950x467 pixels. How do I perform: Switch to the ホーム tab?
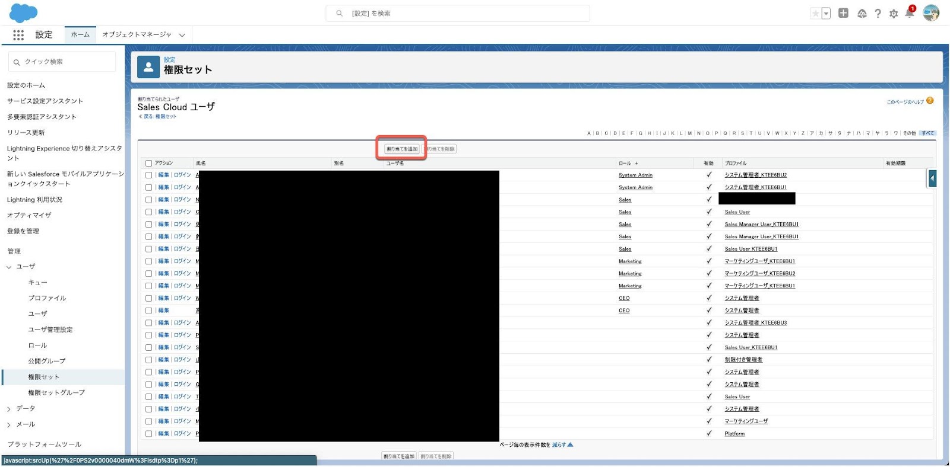tap(80, 35)
